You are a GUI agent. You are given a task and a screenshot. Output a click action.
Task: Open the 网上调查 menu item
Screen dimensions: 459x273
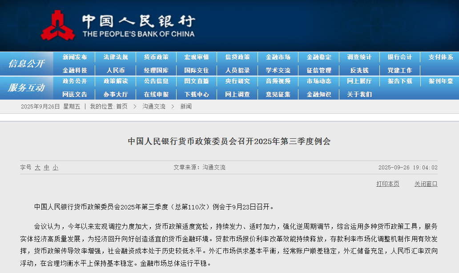[x=237, y=94]
